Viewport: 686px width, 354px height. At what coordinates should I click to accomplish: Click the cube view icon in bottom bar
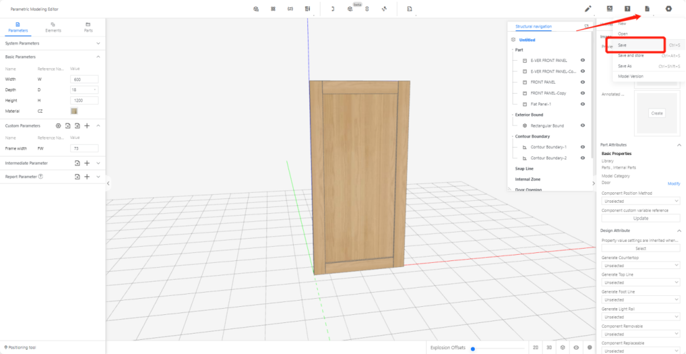(563, 348)
